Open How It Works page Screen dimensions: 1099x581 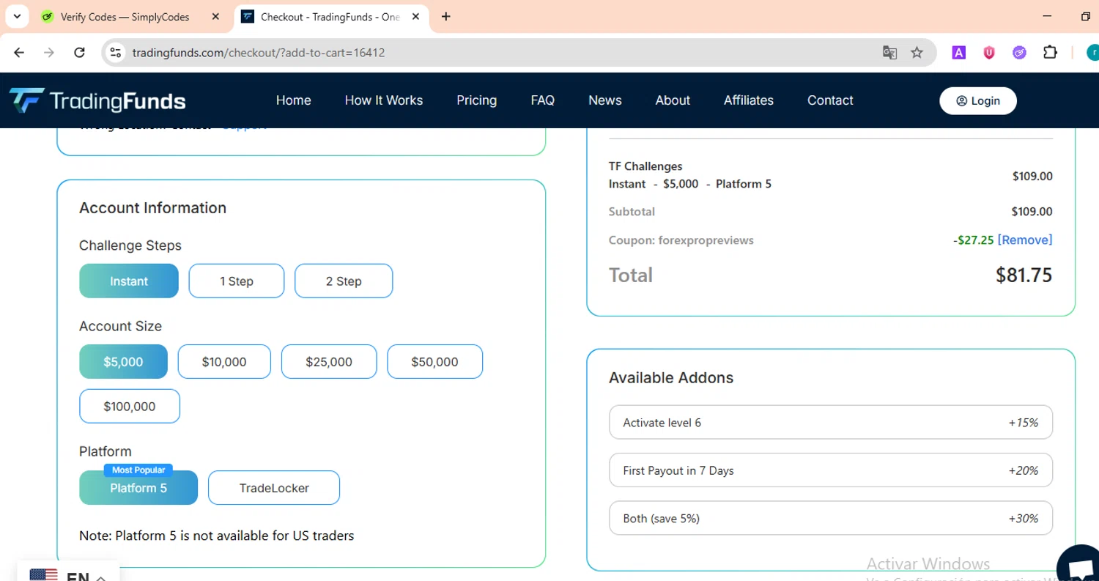(x=384, y=100)
